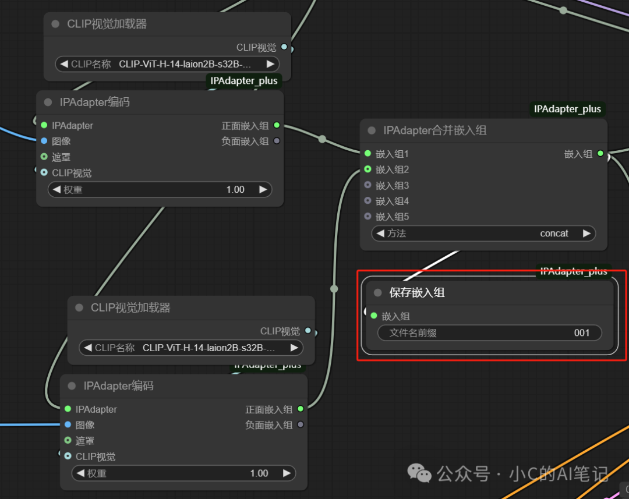Collapse the lower IPAdapter编码 node via title dot
The height and width of the screenshot is (499, 629).
(72, 386)
